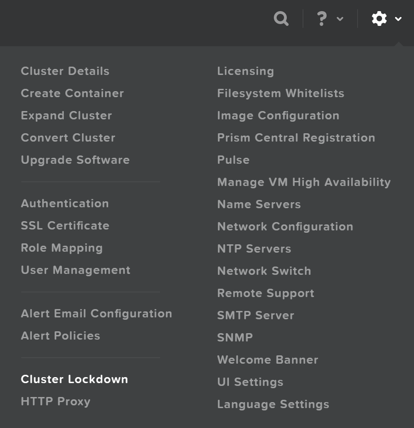
Task: Select SSL Certificate
Action: coord(65,226)
